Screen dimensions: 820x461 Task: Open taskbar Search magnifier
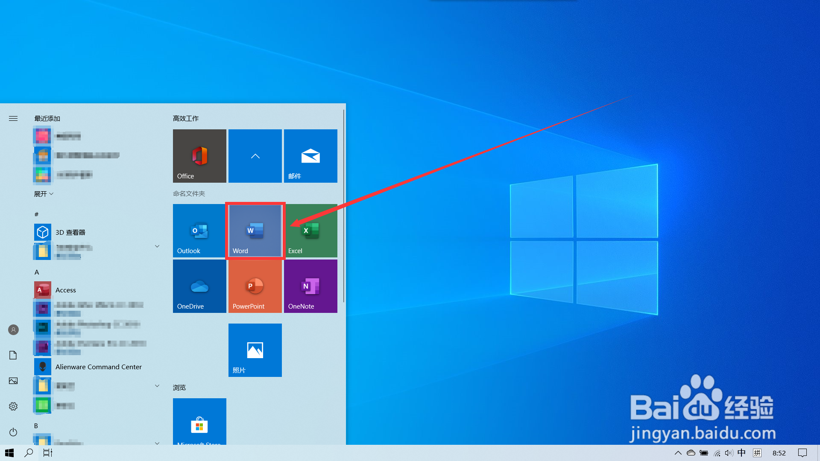pyautogui.click(x=29, y=453)
